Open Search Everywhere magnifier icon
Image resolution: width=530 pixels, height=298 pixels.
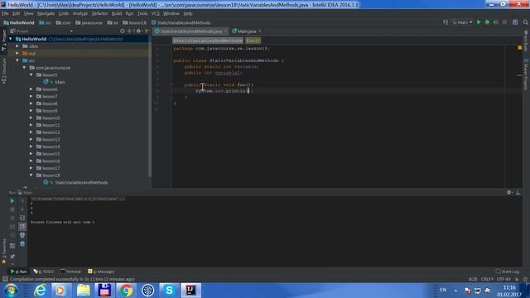click(526, 22)
